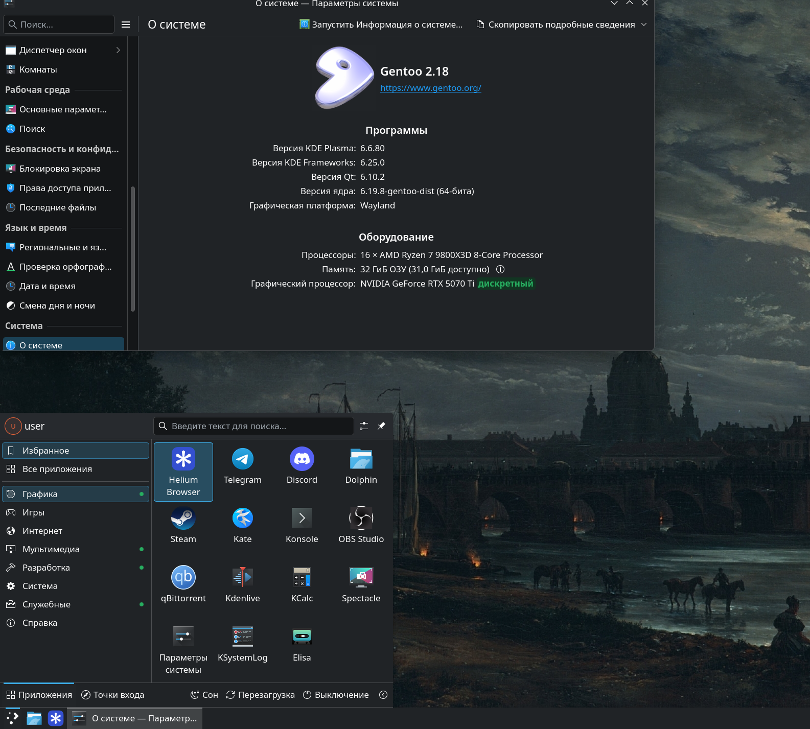Pin the application launcher open
This screenshot has height=729, width=810.
381,426
